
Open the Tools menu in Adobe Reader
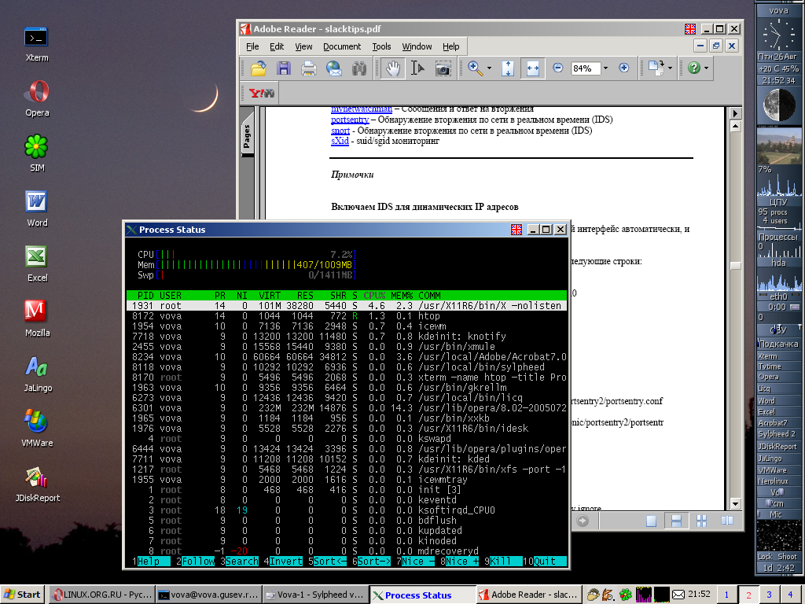pos(381,46)
